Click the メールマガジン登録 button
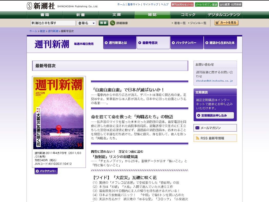This screenshot has height=202, width=269. tap(206, 5)
